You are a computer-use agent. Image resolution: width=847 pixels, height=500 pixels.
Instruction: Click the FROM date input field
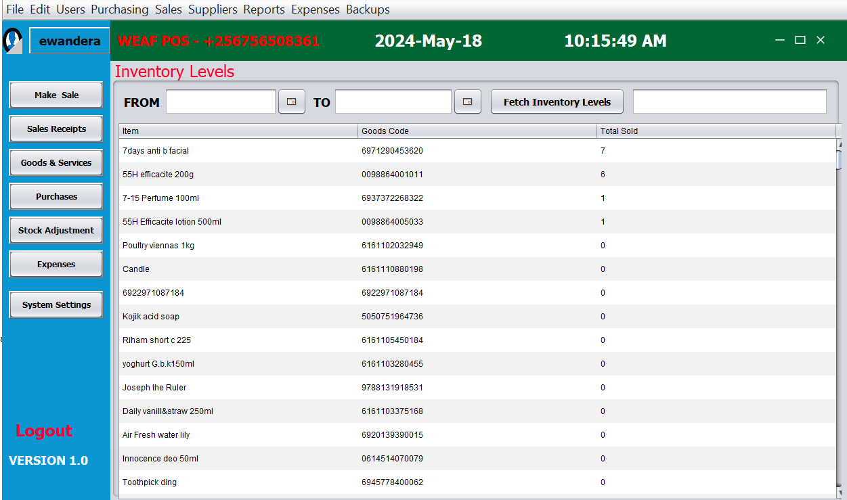click(221, 101)
